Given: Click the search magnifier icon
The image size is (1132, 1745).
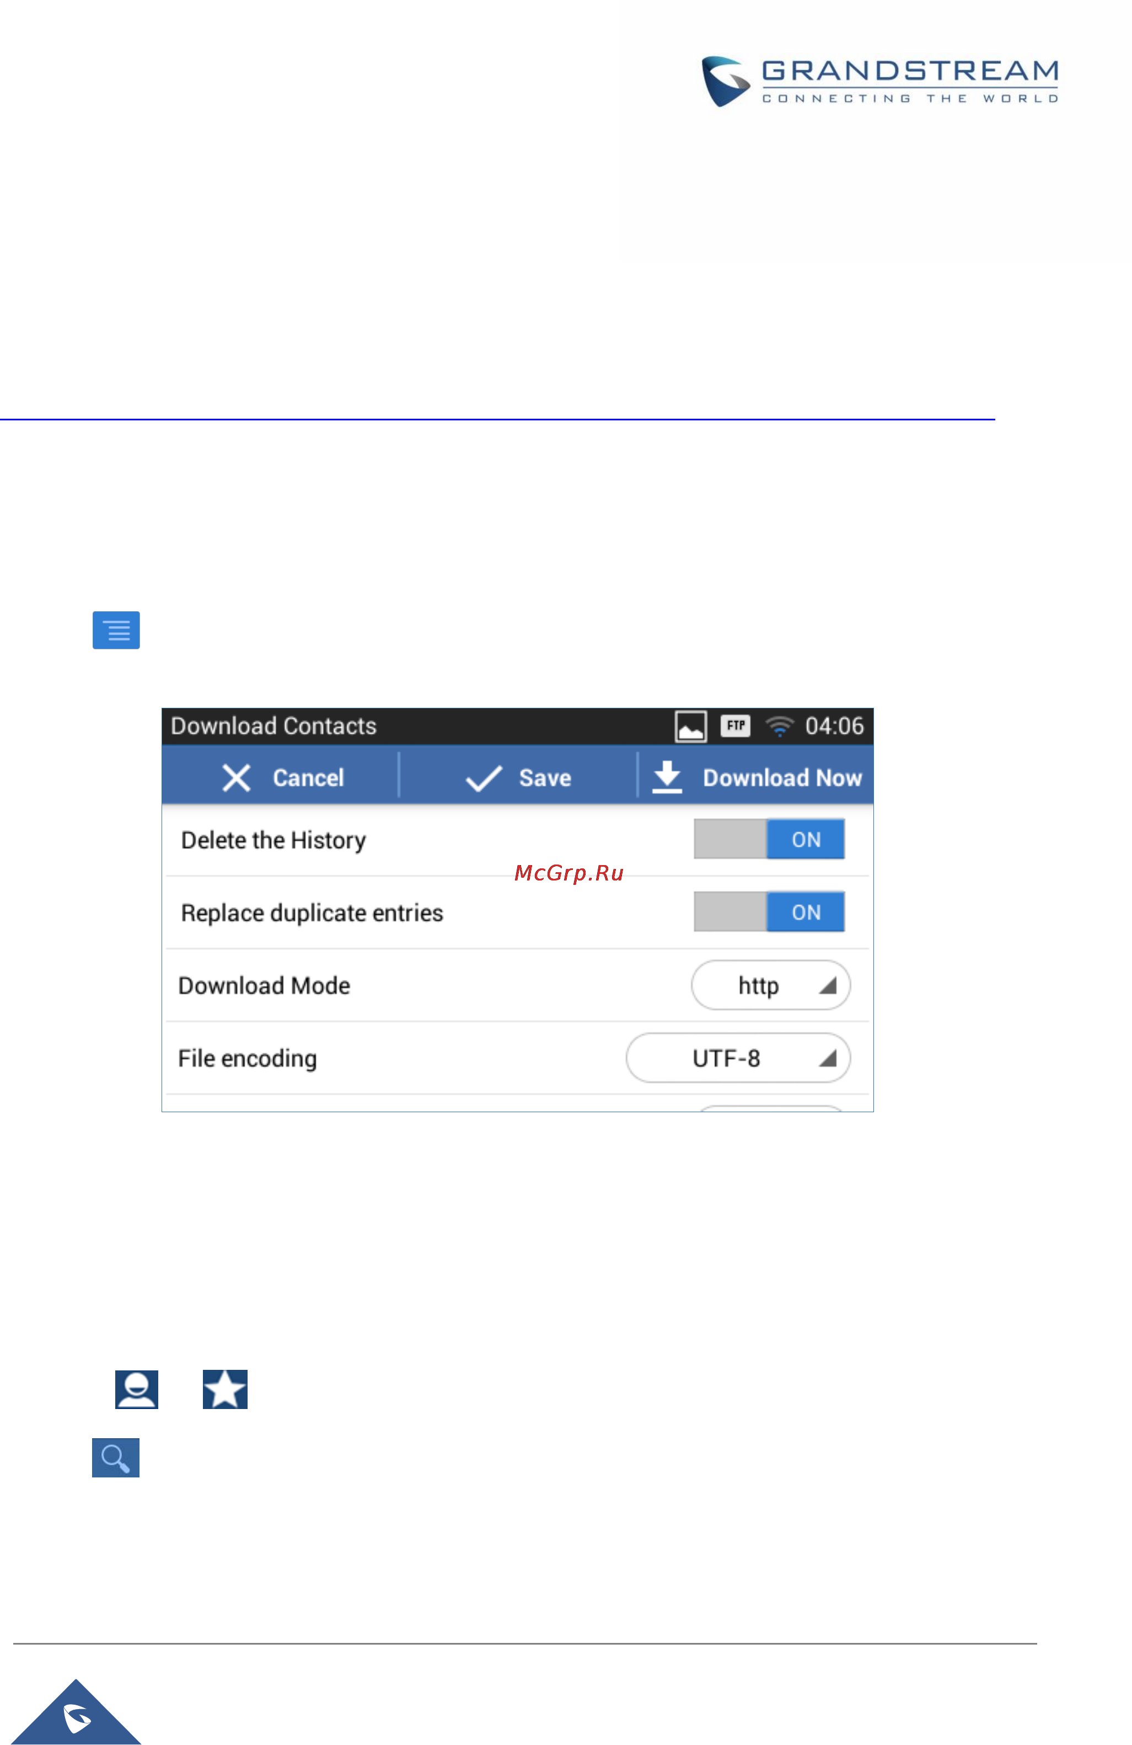Looking at the screenshot, I should [x=116, y=1458].
